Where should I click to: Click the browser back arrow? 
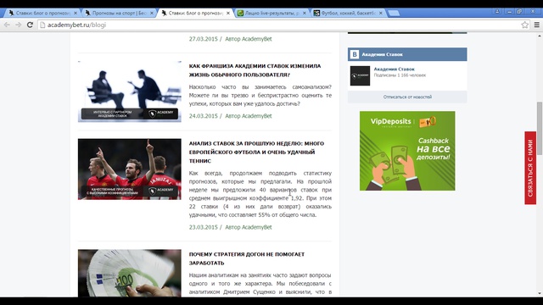pos(7,25)
